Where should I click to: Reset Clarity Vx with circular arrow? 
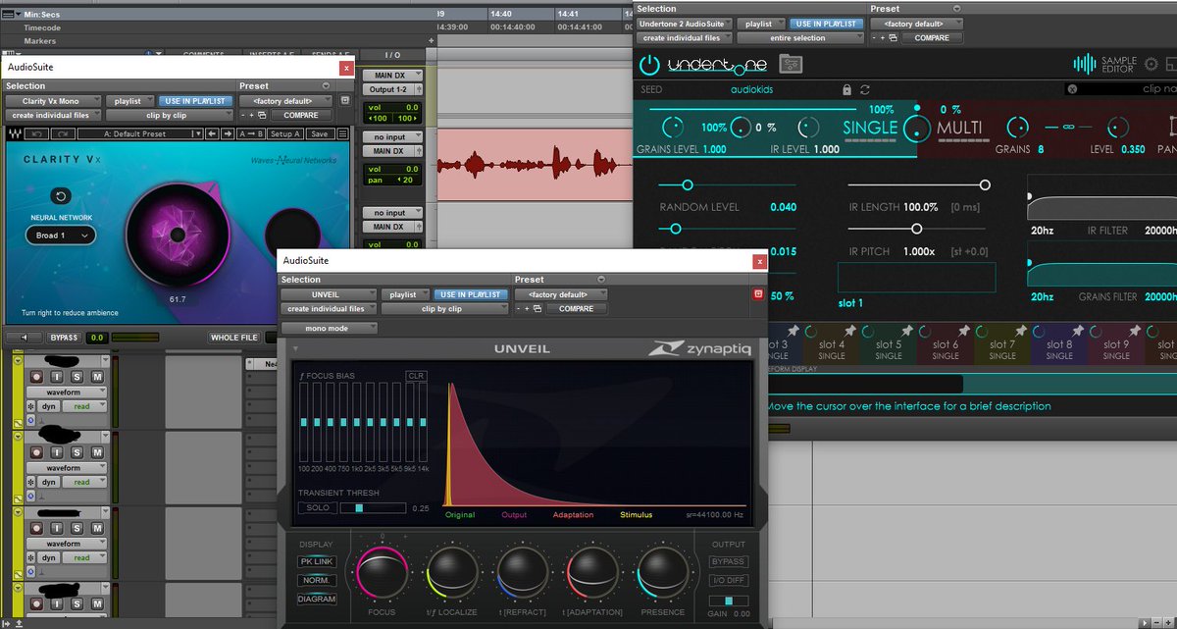(x=61, y=195)
